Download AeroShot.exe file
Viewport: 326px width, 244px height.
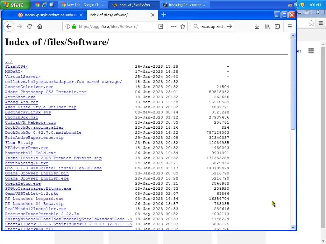(20, 97)
